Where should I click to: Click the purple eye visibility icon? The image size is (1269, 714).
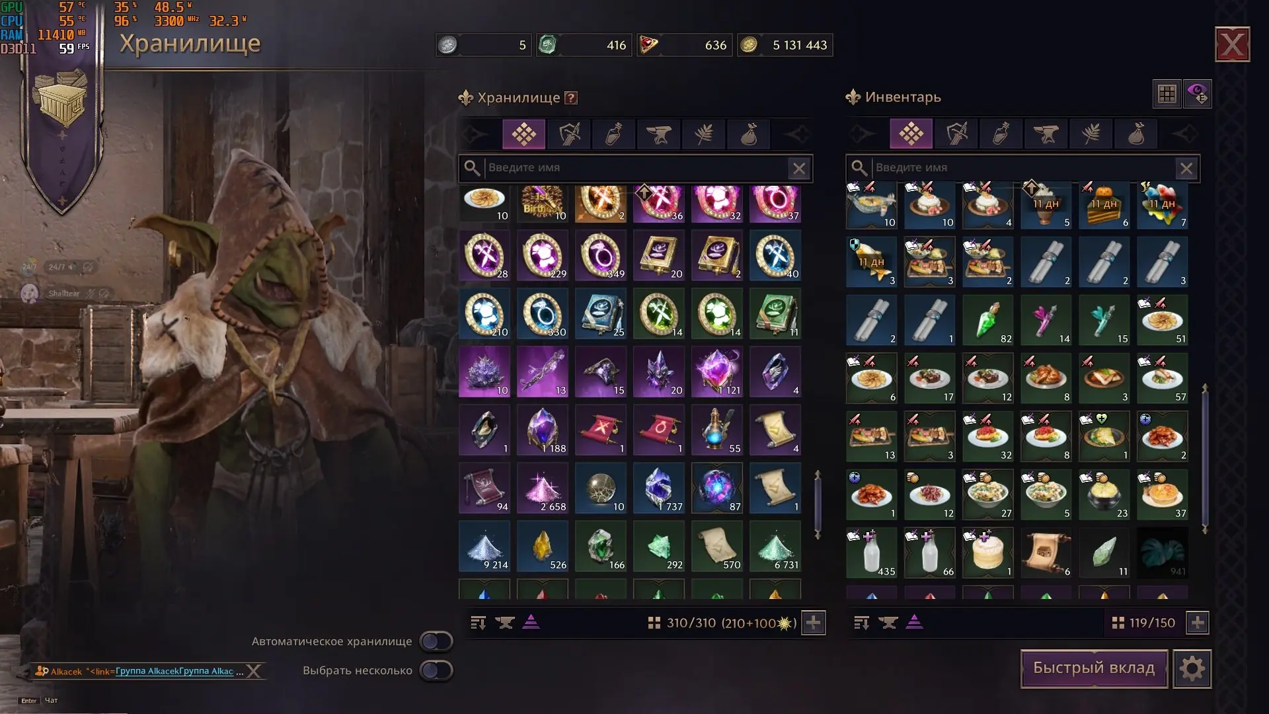pos(1198,94)
